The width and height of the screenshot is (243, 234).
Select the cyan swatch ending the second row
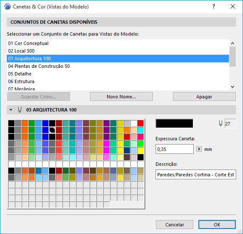click(141, 130)
